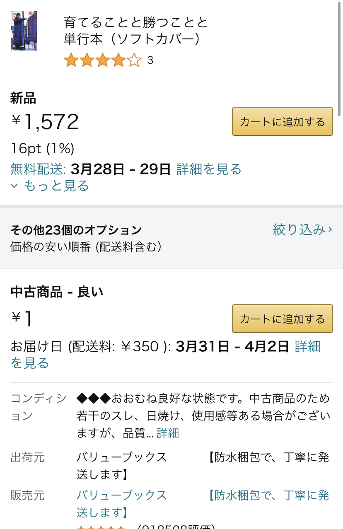
Task: Click the page scrollbar
Action: point(340,55)
